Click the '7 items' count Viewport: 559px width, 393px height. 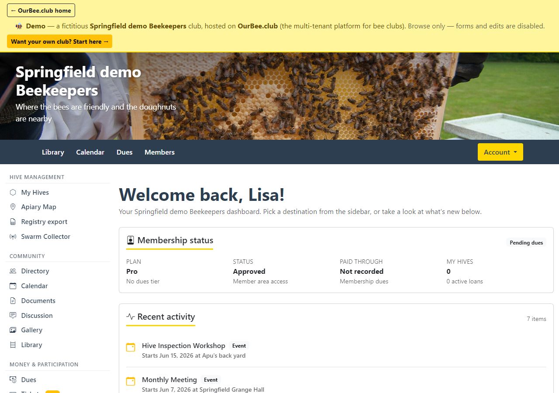coord(536,319)
